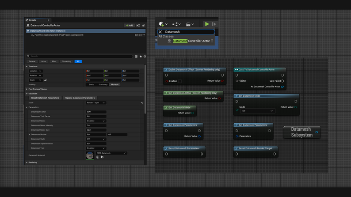Image resolution: width=351 pixels, height=197 pixels.
Task: Set Mobility to Stationary
Action: (x=103, y=84)
